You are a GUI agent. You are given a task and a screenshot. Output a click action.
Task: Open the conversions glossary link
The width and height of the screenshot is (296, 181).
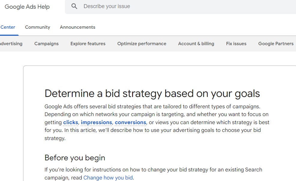pos(131,122)
